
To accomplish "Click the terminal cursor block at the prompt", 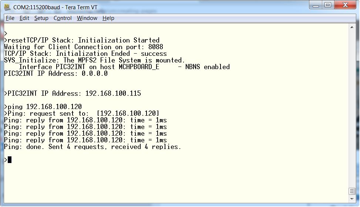I will pyautogui.click(x=10, y=160).
